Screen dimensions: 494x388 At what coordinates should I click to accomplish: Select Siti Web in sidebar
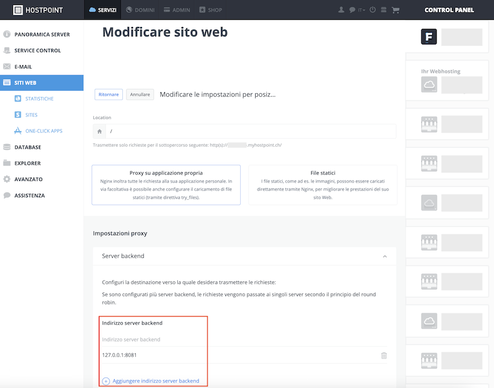tap(41, 83)
